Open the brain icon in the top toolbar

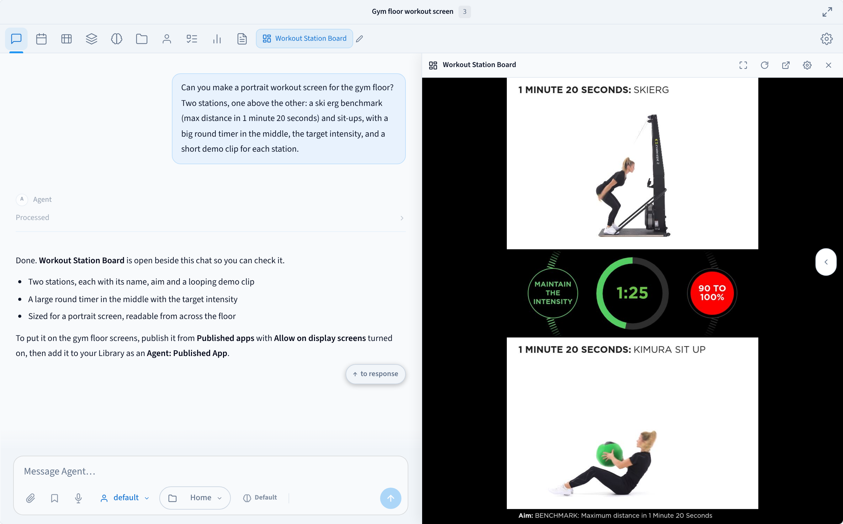point(117,39)
